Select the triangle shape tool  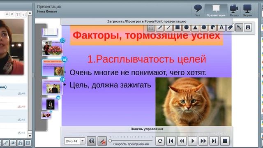coord(195,28)
